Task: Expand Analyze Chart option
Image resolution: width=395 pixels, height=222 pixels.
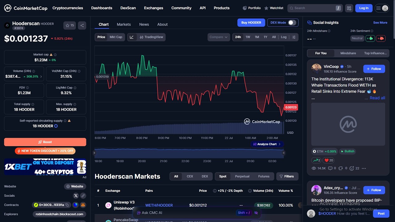Action: pyautogui.click(x=267, y=144)
